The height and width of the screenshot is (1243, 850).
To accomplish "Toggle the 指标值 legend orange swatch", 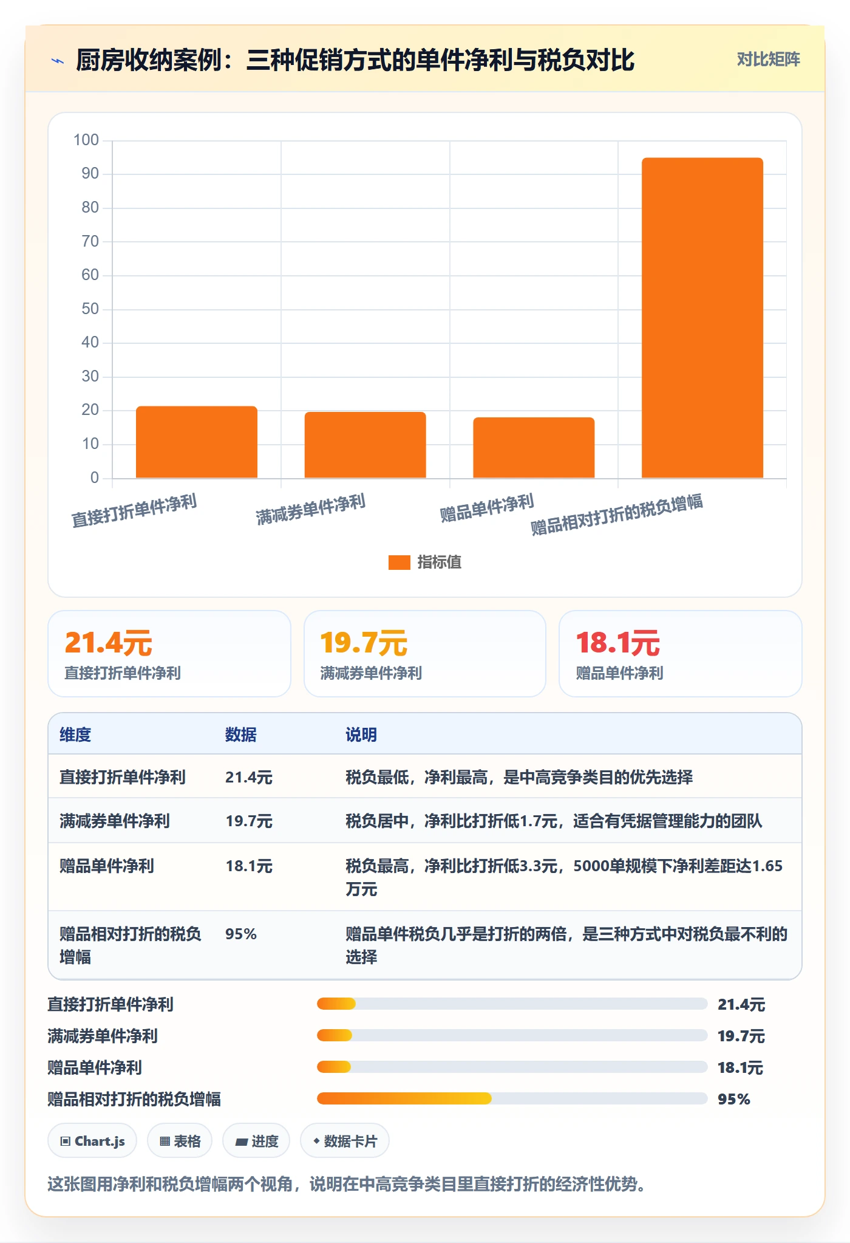I will 399,563.
